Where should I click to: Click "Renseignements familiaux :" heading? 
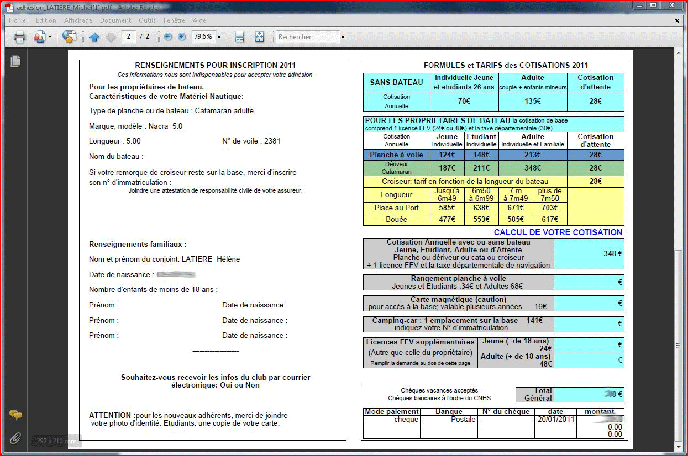pos(138,244)
